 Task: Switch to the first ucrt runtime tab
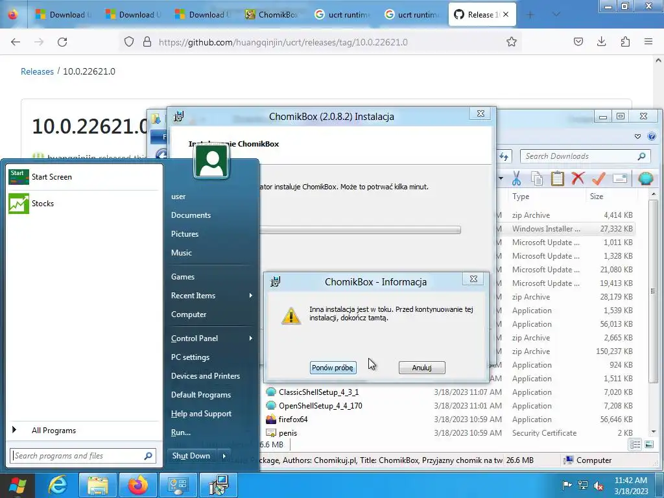pyautogui.click(x=341, y=14)
